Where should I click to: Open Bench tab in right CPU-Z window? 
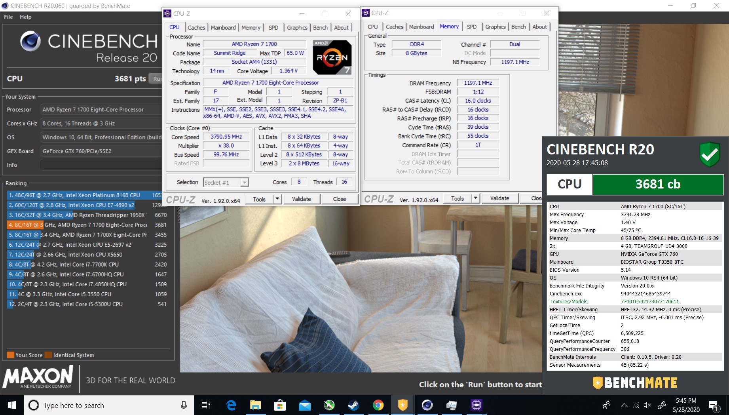(518, 27)
